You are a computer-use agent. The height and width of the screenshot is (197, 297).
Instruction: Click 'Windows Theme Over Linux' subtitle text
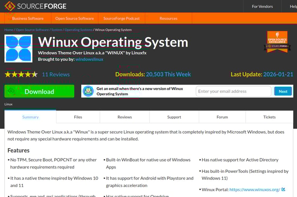tap(92, 53)
